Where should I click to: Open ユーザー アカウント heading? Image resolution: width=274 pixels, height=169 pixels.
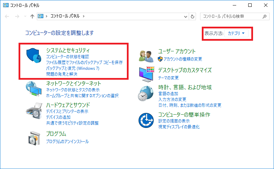click(x=177, y=51)
